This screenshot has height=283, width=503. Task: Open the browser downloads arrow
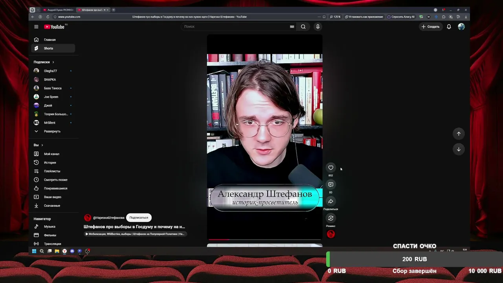tap(466, 17)
